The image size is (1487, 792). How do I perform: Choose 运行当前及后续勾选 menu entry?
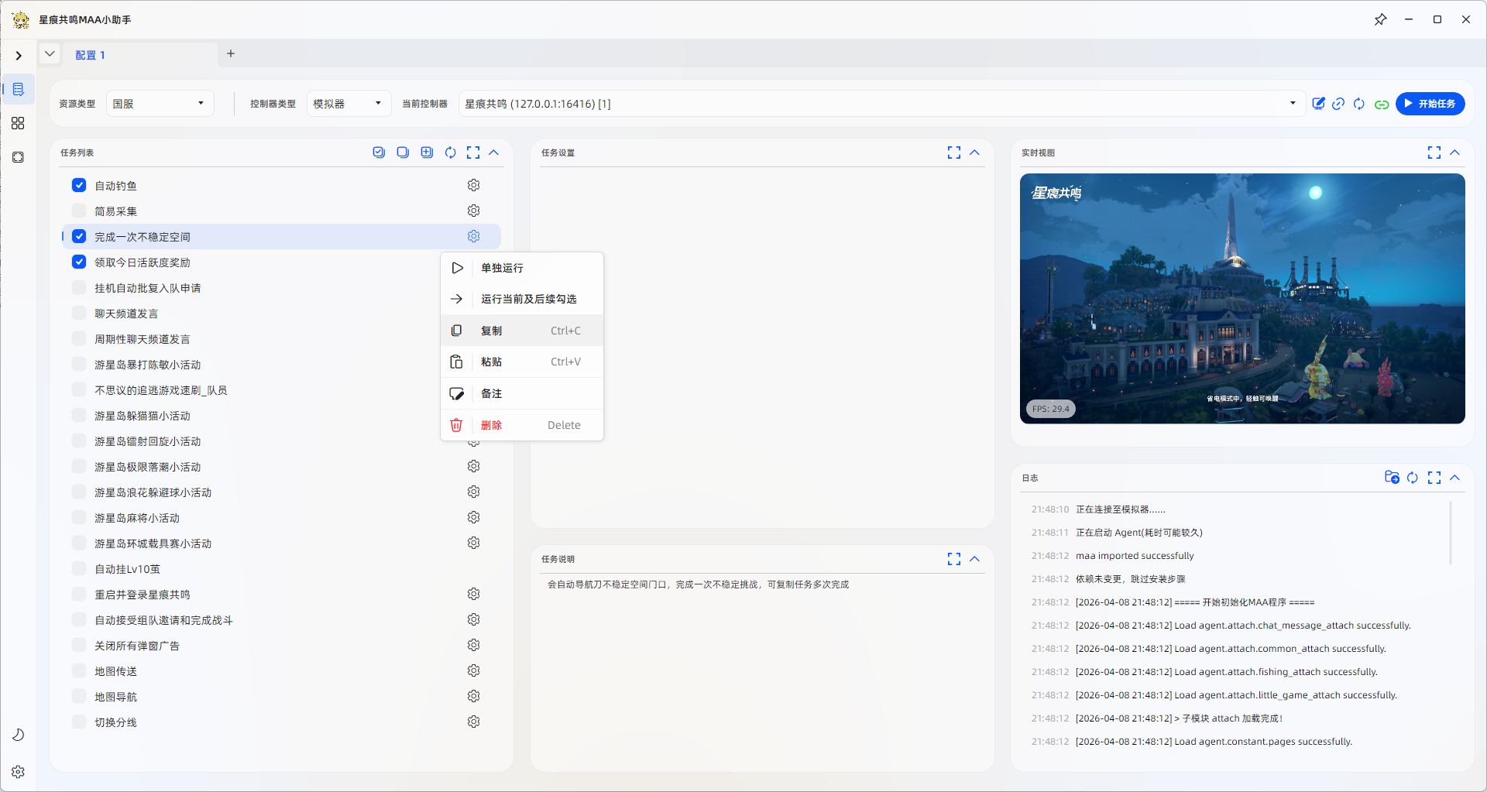[x=522, y=299]
